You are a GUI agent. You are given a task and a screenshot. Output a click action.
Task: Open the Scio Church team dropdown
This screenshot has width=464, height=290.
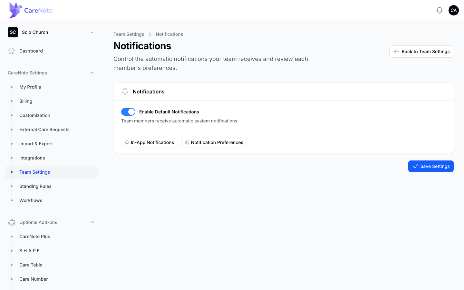pos(52,32)
